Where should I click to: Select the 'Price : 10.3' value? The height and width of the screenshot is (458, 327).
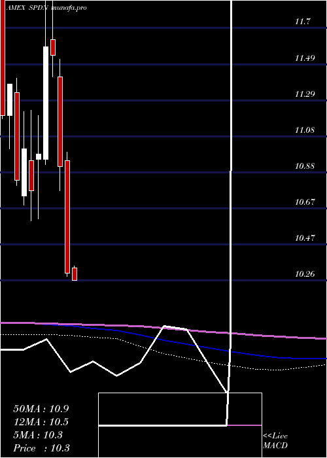click(x=41, y=448)
